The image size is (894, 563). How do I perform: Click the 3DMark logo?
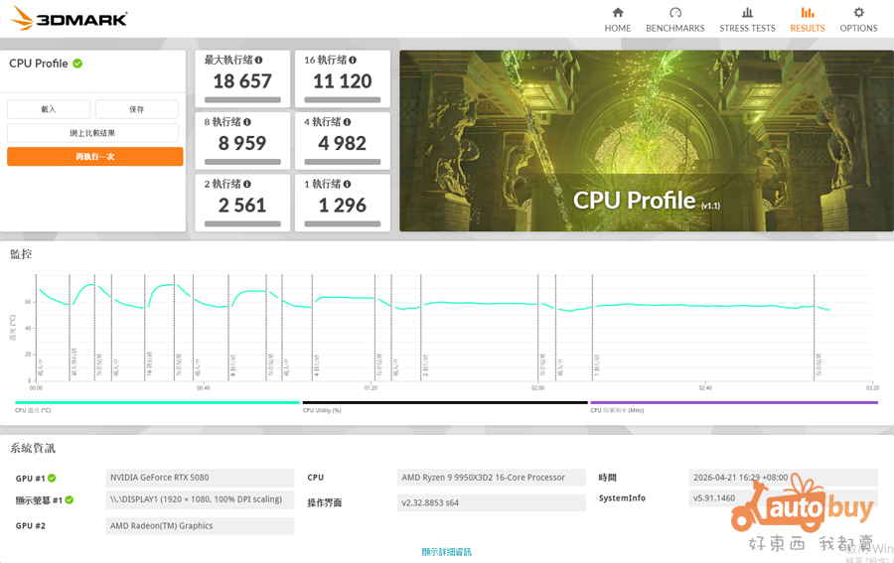[x=70, y=19]
